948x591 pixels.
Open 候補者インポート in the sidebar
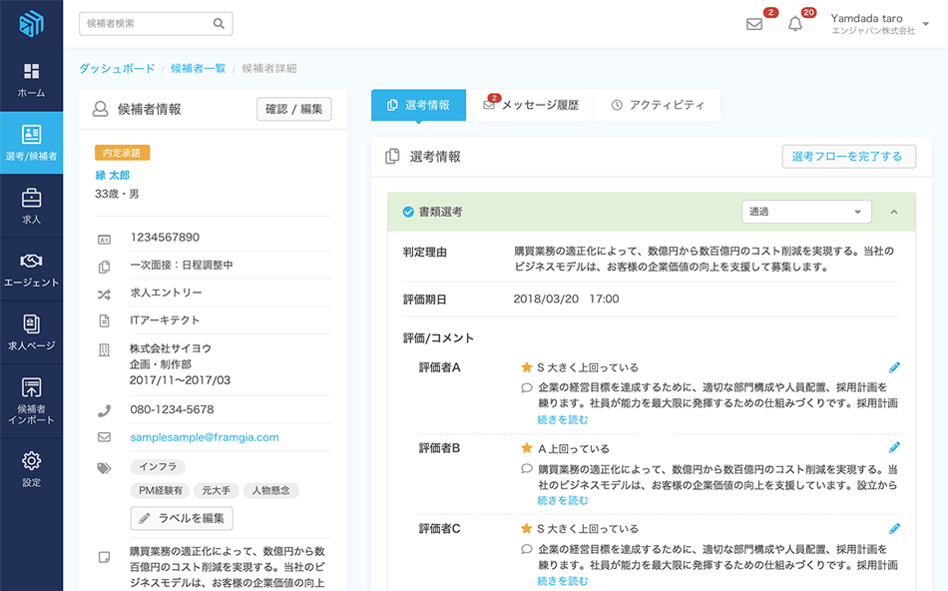tap(31, 400)
